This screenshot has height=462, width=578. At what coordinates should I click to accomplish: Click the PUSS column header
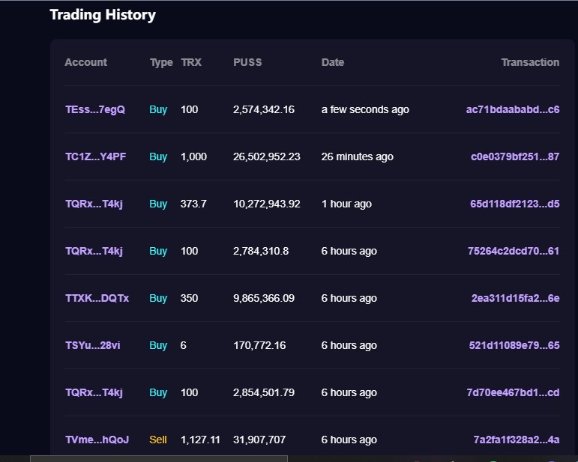coord(247,62)
